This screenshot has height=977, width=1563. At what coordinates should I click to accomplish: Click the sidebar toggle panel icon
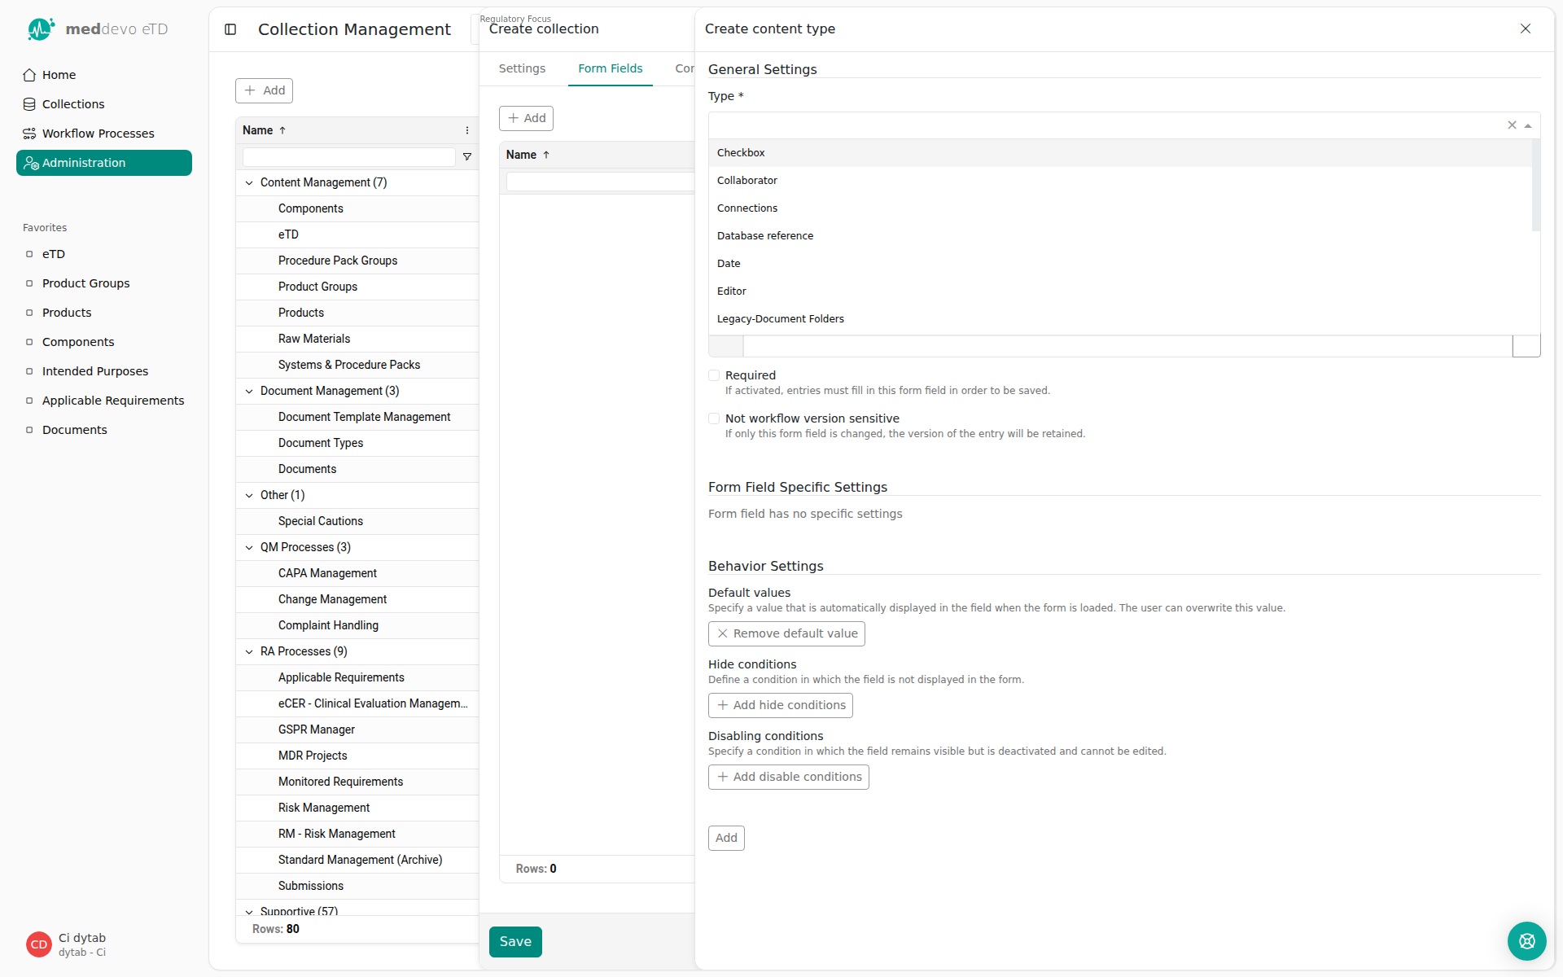click(x=230, y=29)
